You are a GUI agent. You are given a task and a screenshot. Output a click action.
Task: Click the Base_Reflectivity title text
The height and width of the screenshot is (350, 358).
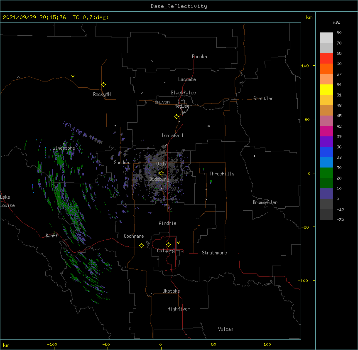179,6
